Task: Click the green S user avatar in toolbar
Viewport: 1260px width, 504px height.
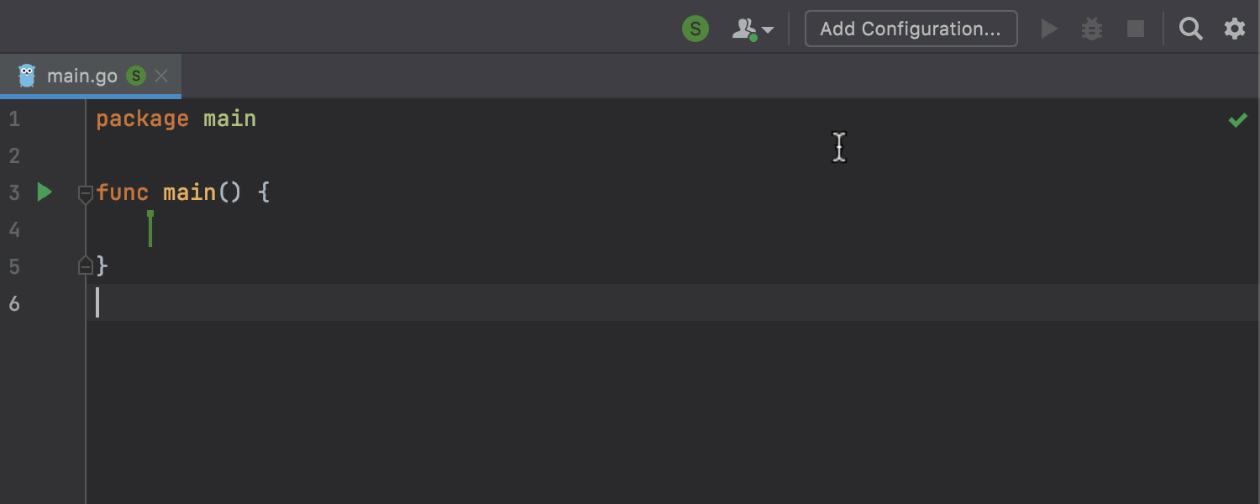Action: coord(695,29)
